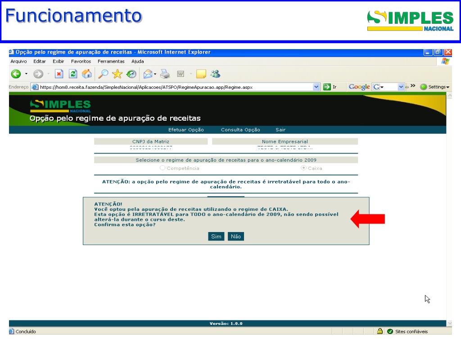461x346 pixels.
Task: Open the Arquivo menu
Action: click(18, 61)
